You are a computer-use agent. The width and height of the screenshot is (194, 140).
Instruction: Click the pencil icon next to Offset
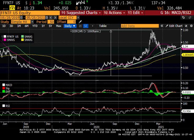(80, 22)
